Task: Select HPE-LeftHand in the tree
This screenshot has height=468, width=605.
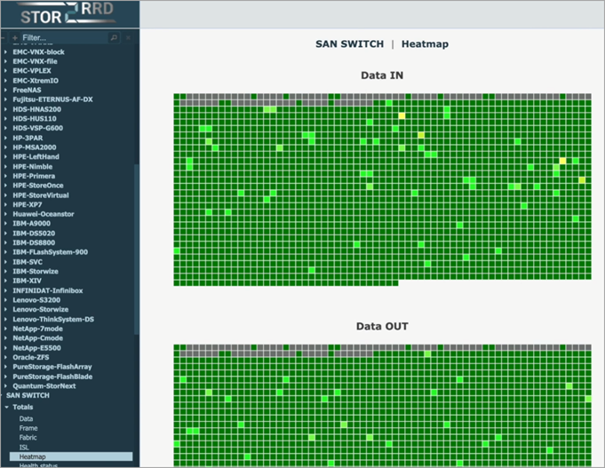Action: 36,156
